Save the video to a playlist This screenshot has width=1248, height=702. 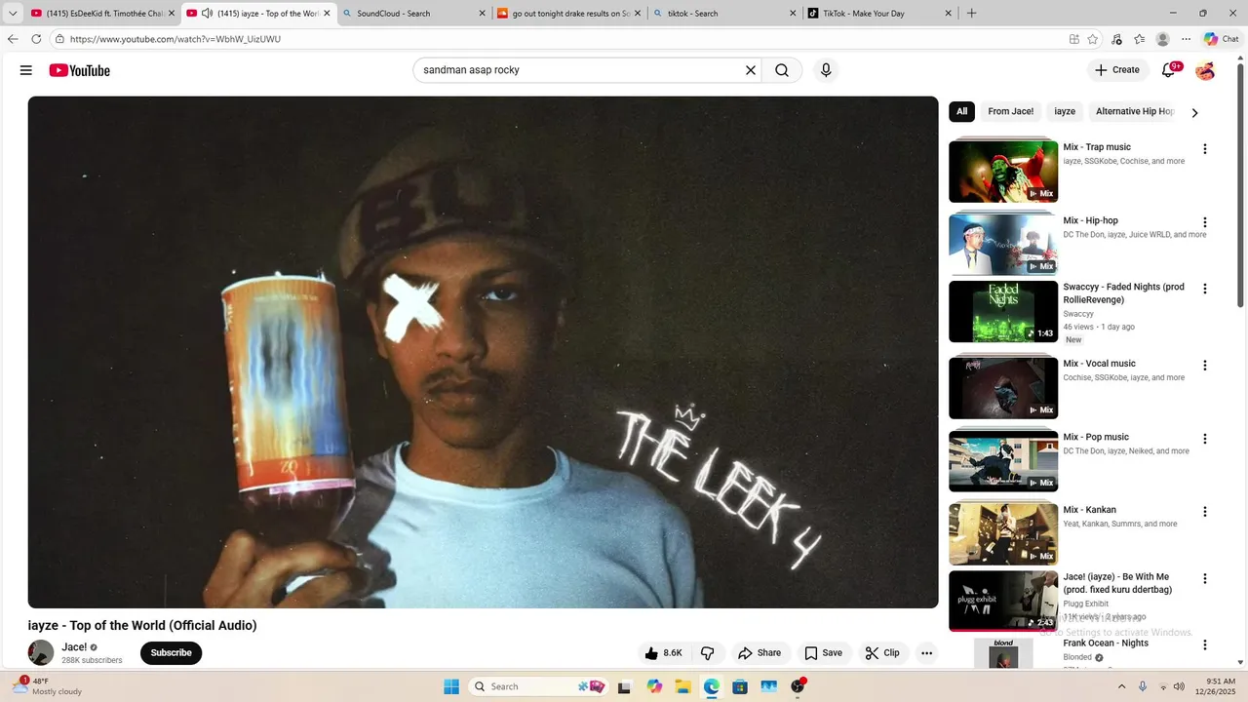pos(823,653)
